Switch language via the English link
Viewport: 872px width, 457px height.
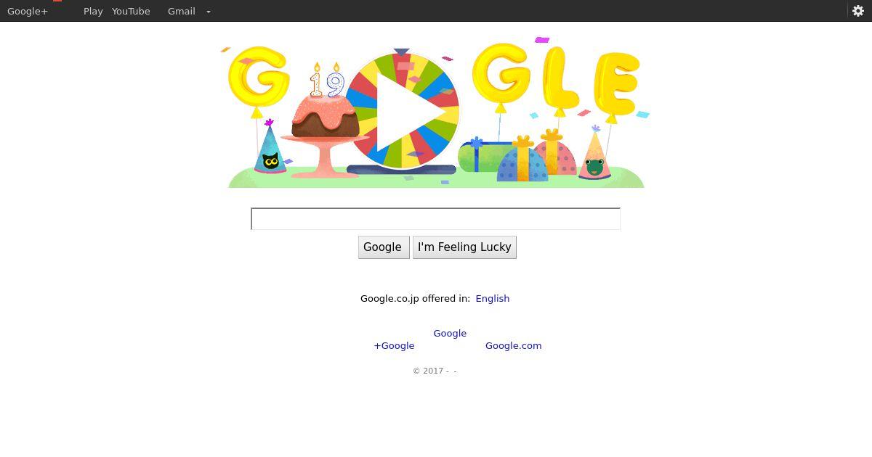(493, 298)
